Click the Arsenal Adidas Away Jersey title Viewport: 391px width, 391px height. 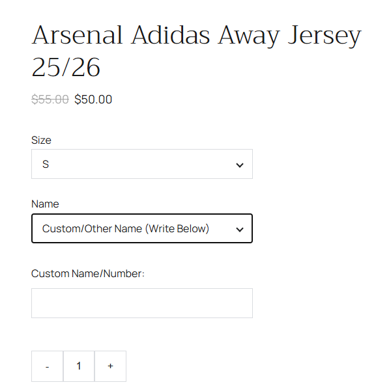click(x=195, y=36)
